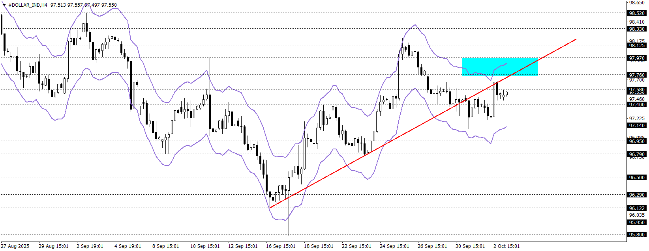This screenshot has height=251, width=649.
Task: Click the 96.290 price level label
Action: (x=636, y=195)
